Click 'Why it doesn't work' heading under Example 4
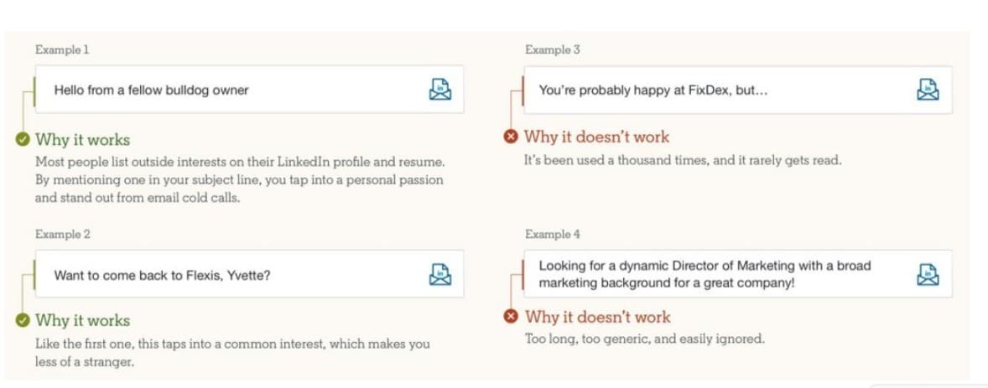Viewport: 988px width, 388px height. [598, 317]
